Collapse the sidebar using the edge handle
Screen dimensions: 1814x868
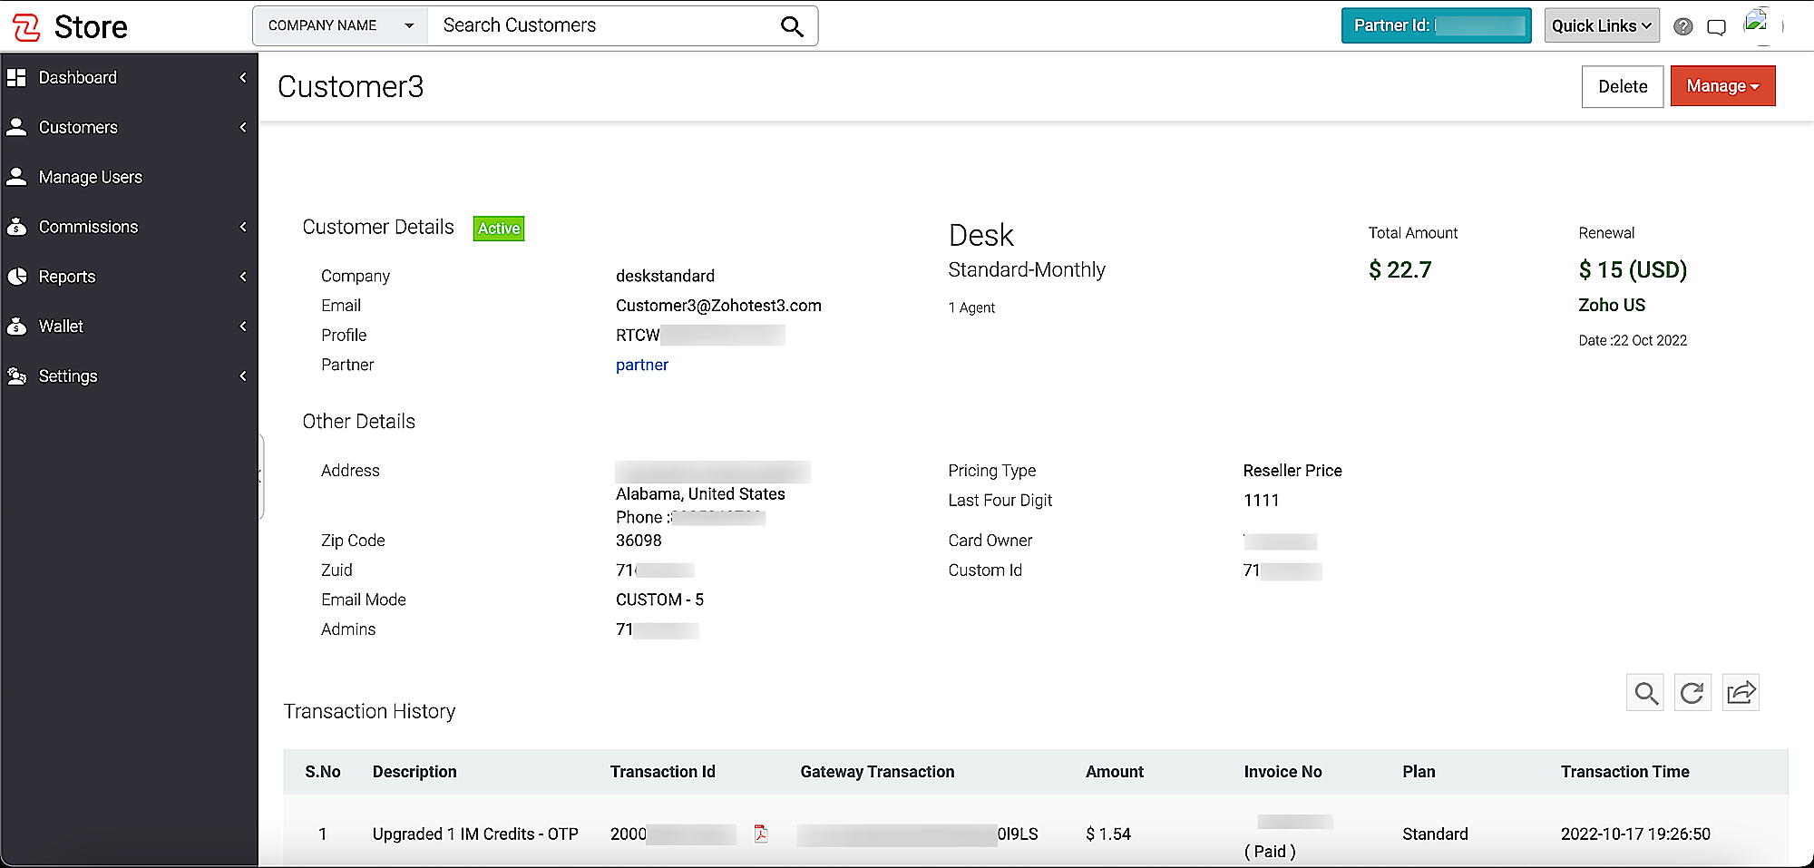(x=261, y=475)
